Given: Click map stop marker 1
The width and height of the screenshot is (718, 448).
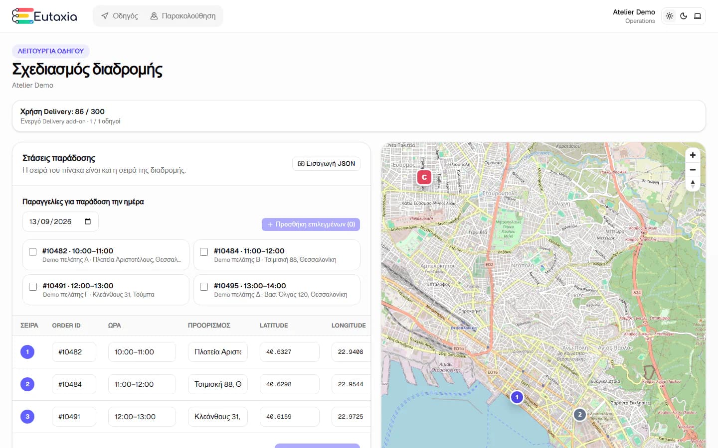Looking at the screenshot, I should [x=517, y=397].
